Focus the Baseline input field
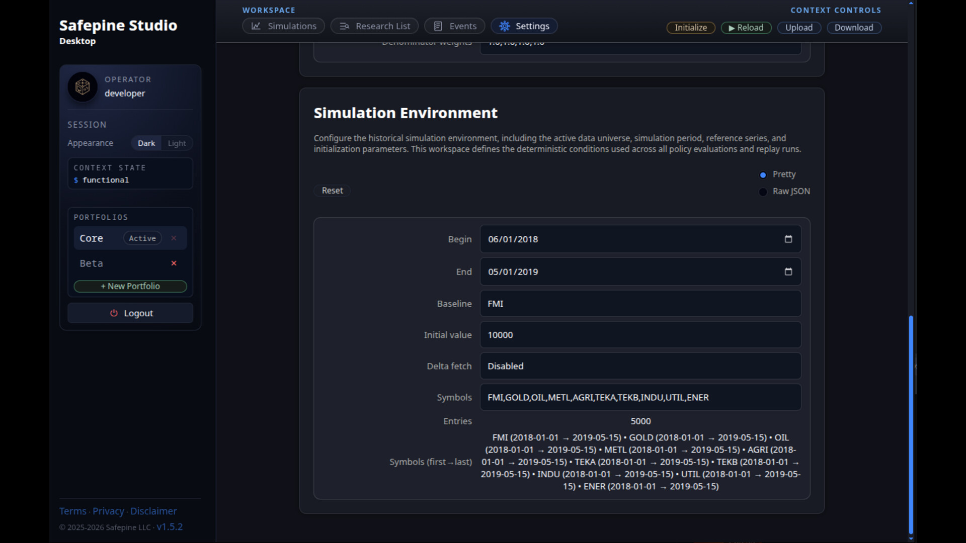Screen dimensions: 966x543 640,304
